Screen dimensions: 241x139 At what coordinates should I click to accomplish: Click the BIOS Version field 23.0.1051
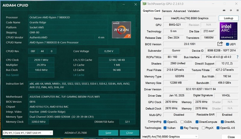point(189,44)
